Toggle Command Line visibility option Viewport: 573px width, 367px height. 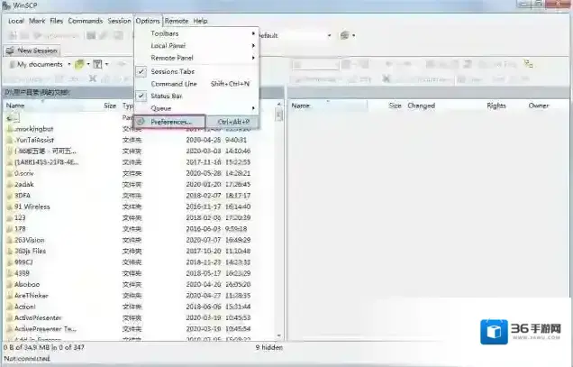click(x=173, y=84)
